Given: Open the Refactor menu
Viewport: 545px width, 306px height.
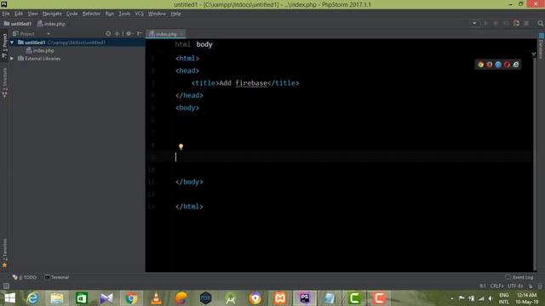Looking at the screenshot, I should [x=91, y=14].
